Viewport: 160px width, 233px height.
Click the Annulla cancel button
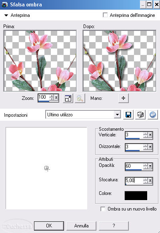(81, 226)
